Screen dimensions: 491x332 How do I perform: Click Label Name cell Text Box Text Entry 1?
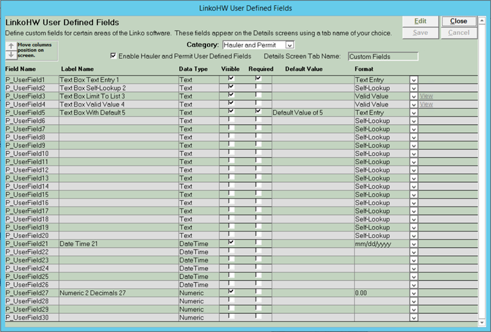119,80
